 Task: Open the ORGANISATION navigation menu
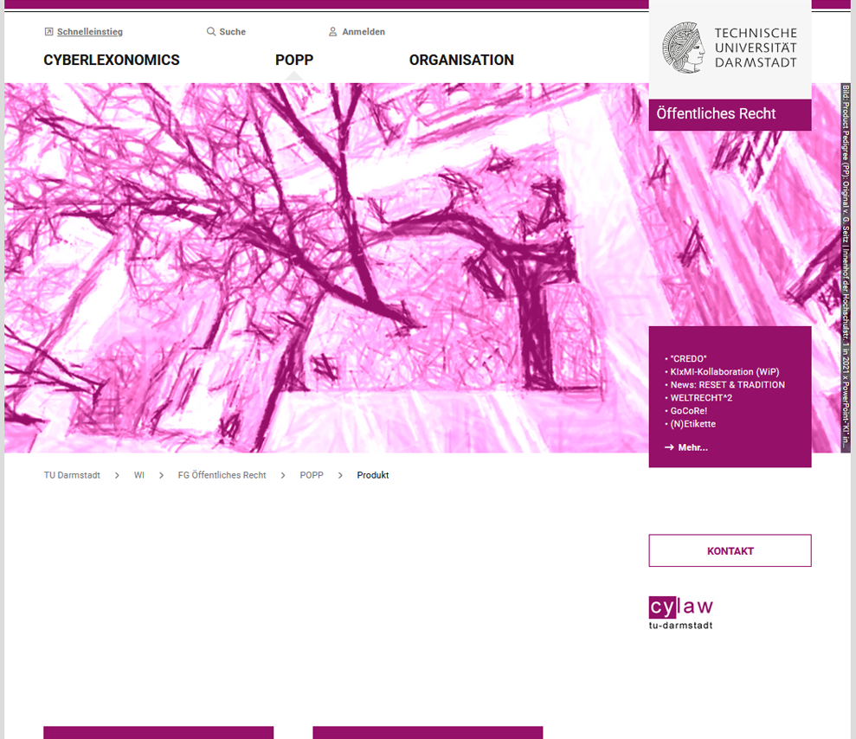point(461,61)
